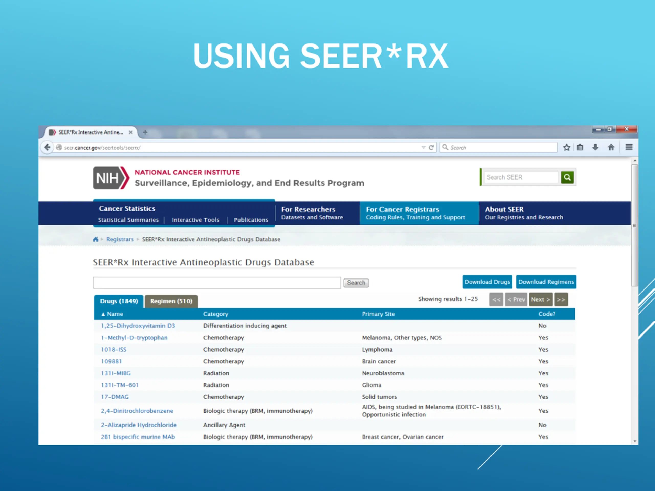Open the browser hamburger menu
This screenshot has width=655, height=491.
(x=629, y=147)
